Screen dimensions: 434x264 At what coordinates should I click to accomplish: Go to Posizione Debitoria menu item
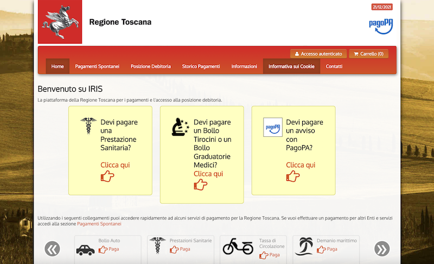tap(150, 66)
